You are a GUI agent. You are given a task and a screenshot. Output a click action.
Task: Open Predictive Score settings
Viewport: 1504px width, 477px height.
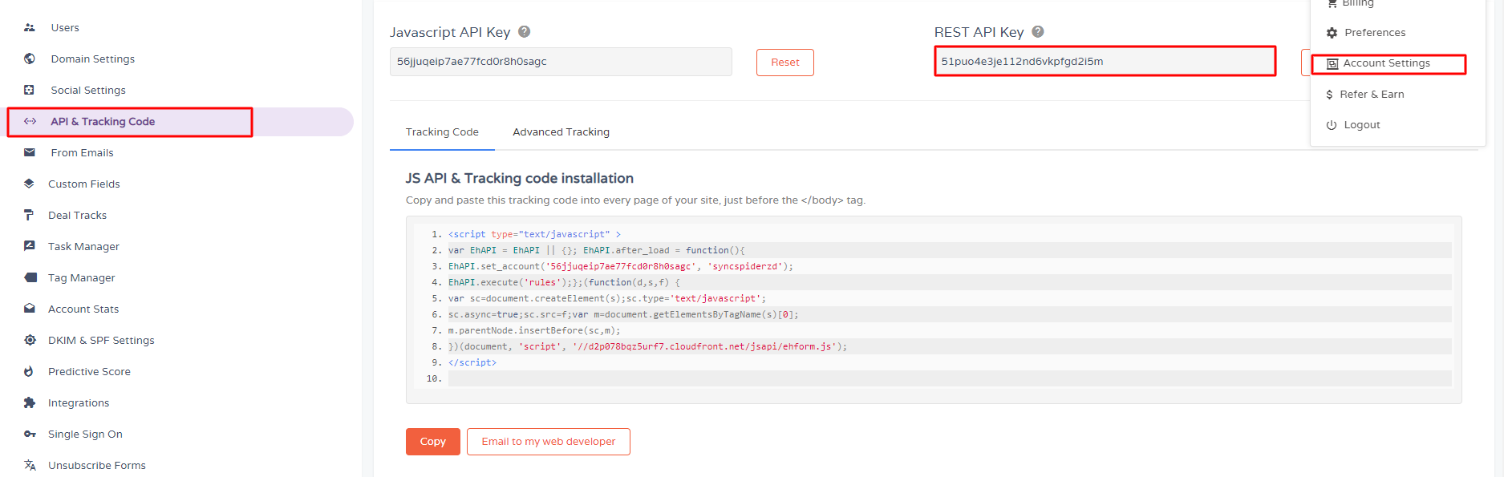(x=89, y=371)
